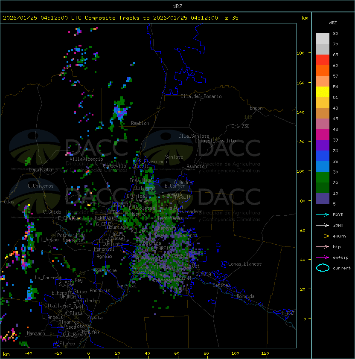Click the white 30HM arrow legend icon
The width and height of the screenshot is (355, 359).
point(323,225)
